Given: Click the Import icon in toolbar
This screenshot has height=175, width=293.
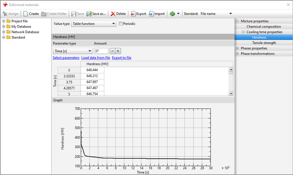Looking at the screenshot, I should pos(151,13).
